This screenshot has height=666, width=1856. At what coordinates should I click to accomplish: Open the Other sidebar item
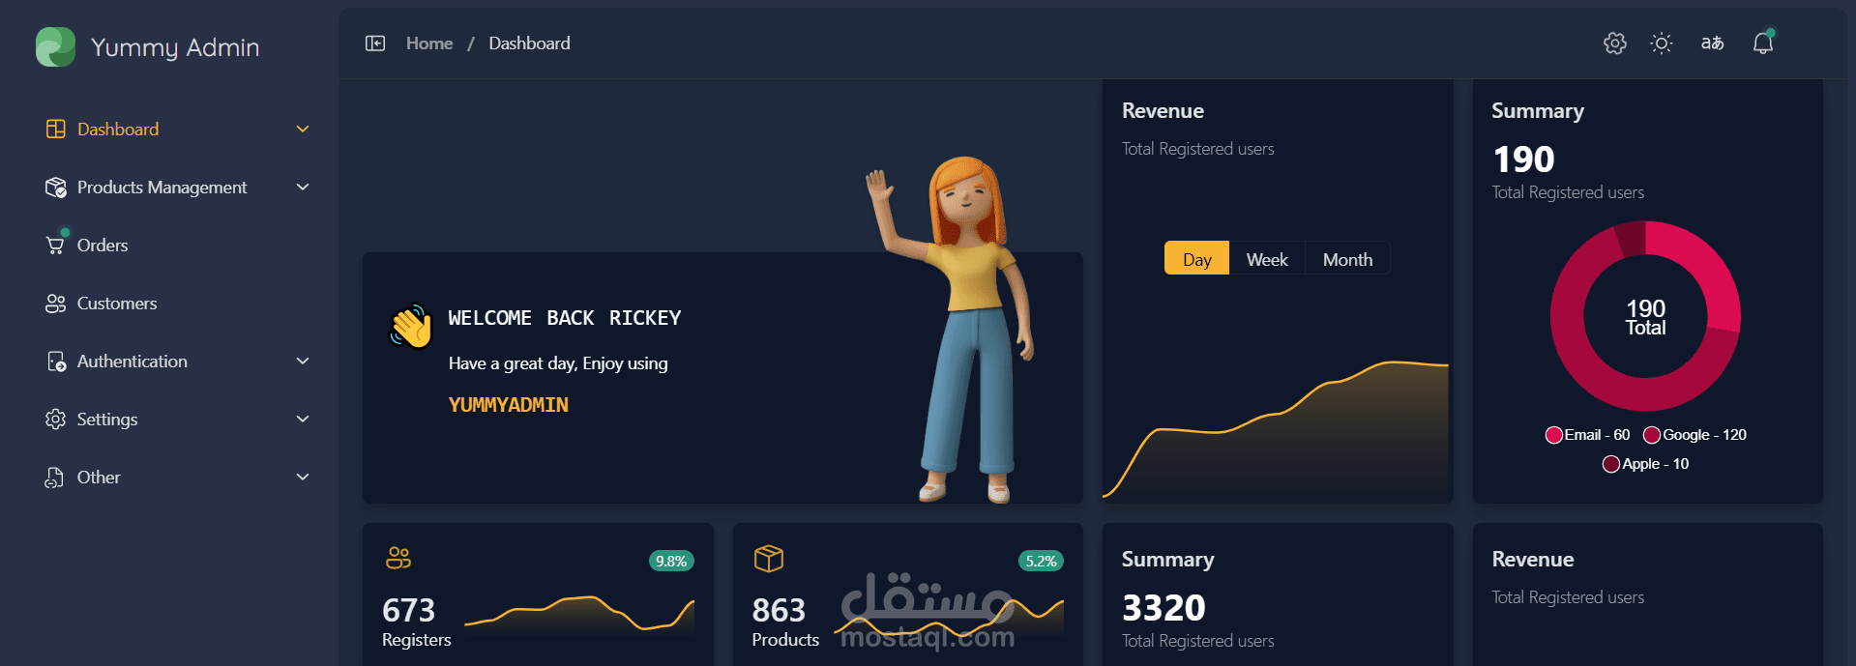tap(178, 477)
